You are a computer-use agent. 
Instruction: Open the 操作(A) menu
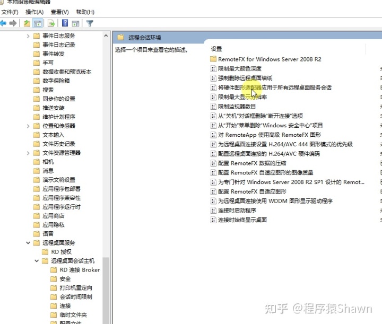(x=34, y=12)
